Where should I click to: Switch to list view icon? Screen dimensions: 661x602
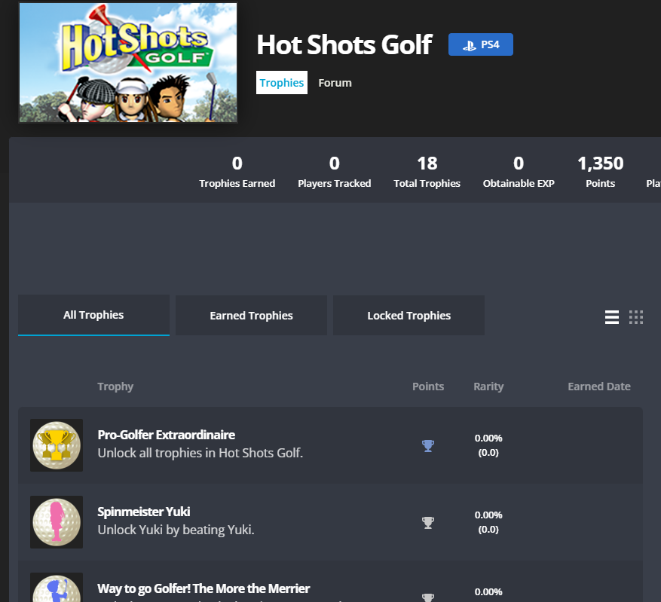(612, 317)
